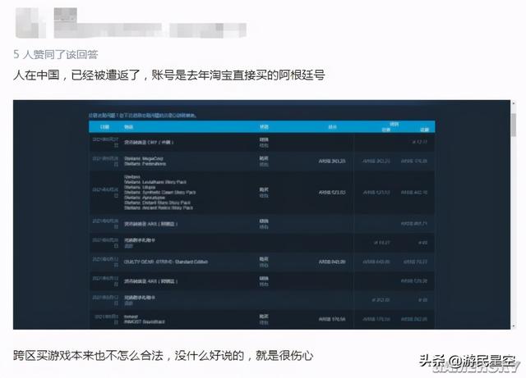Click the ARS$ 343,25 total amount
This screenshot has height=378, width=526.
[332, 159]
